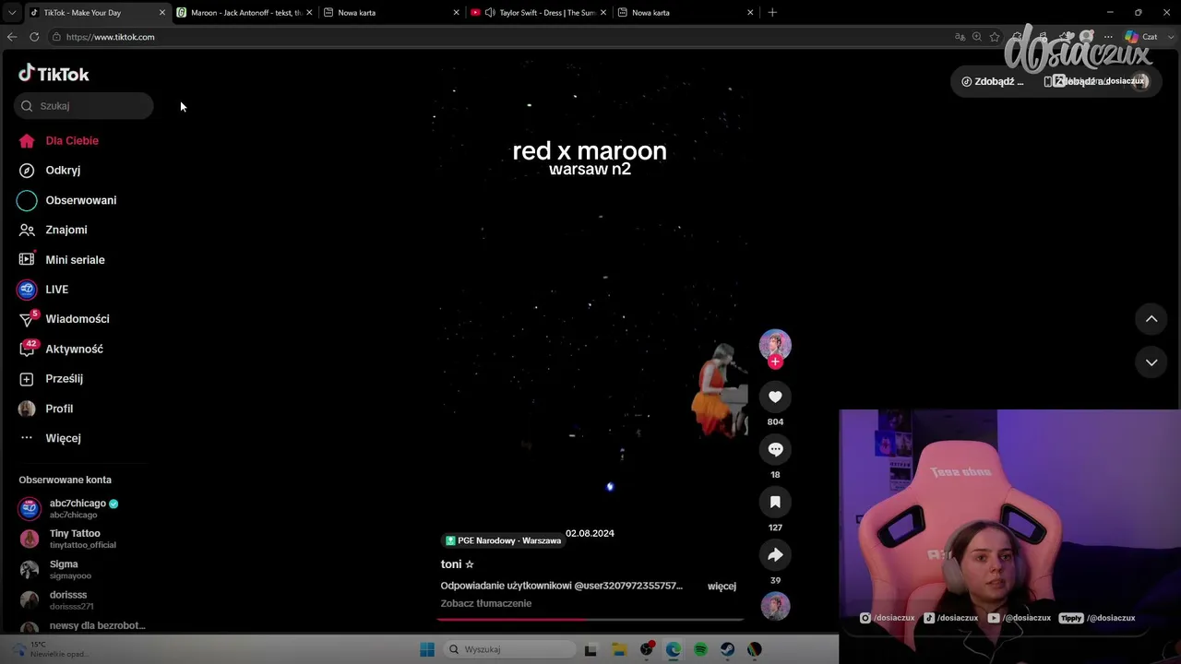Open Windows Start menu

(x=427, y=649)
